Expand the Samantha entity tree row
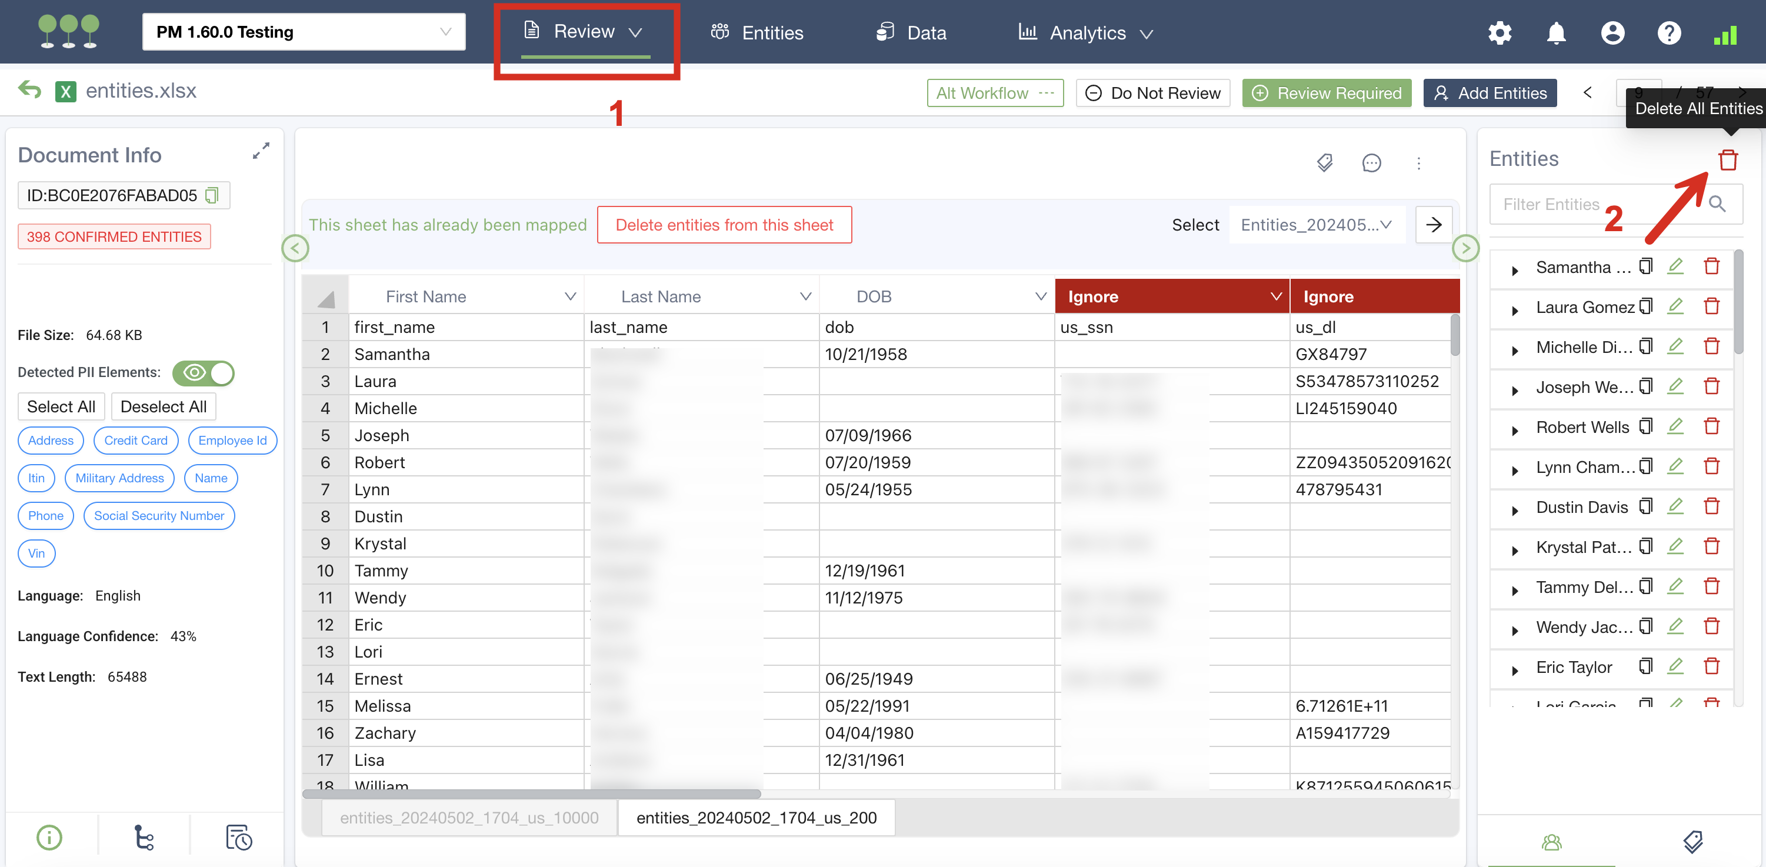Image resolution: width=1766 pixels, height=867 pixels. (x=1514, y=270)
